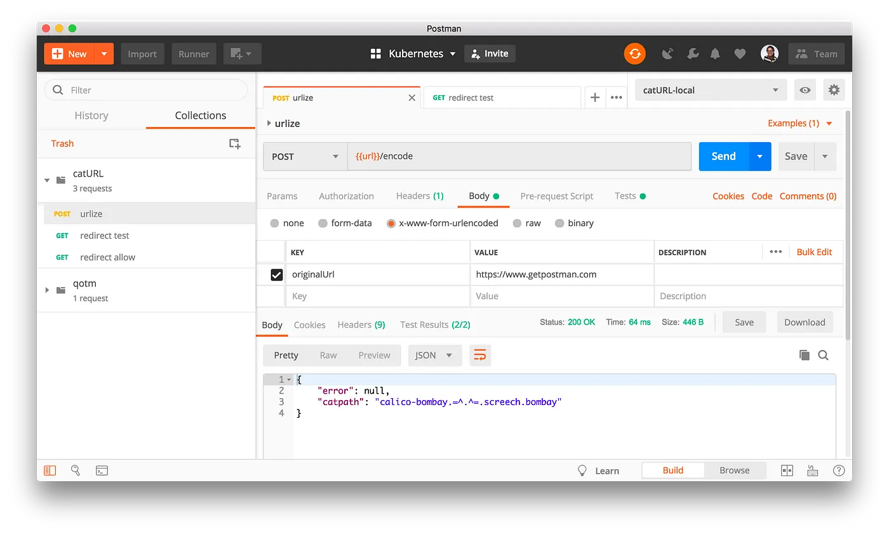Open the Examples (1) dropdown
Screen dimensions: 889x534
pyautogui.click(x=800, y=123)
